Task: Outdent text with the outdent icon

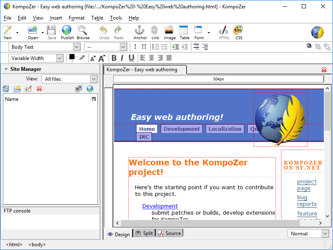Action: [x=184, y=47]
